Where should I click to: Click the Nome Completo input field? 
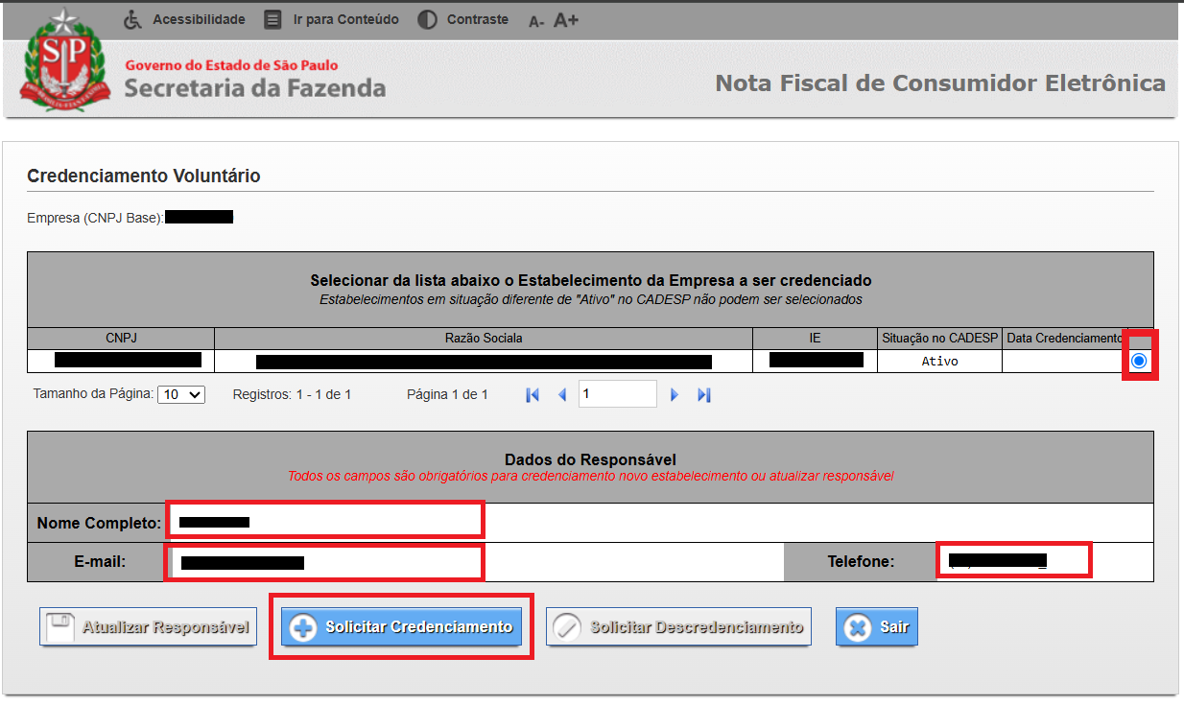tap(326, 522)
